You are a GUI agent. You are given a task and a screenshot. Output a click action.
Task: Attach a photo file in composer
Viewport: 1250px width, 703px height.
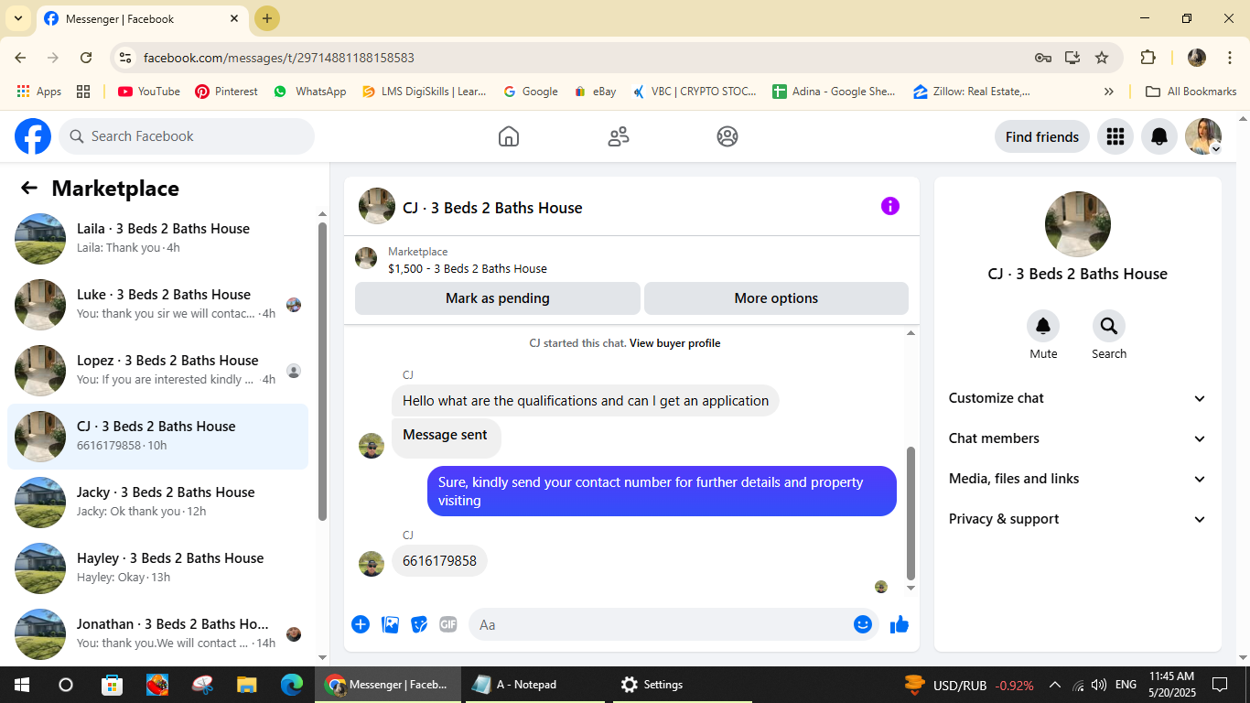tap(391, 624)
